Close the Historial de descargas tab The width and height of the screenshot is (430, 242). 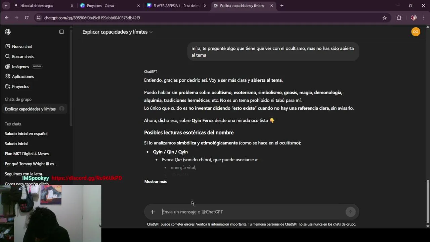click(x=72, y=6)
